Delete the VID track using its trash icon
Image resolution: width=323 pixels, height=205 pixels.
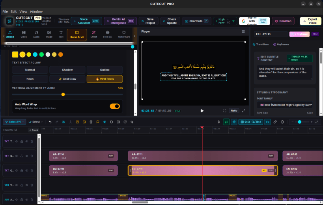point(32,185)
